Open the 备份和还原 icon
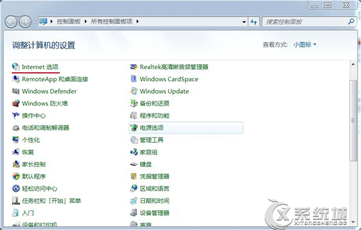The width and height of the screenshot is (361, 230). tap(134, 103)
